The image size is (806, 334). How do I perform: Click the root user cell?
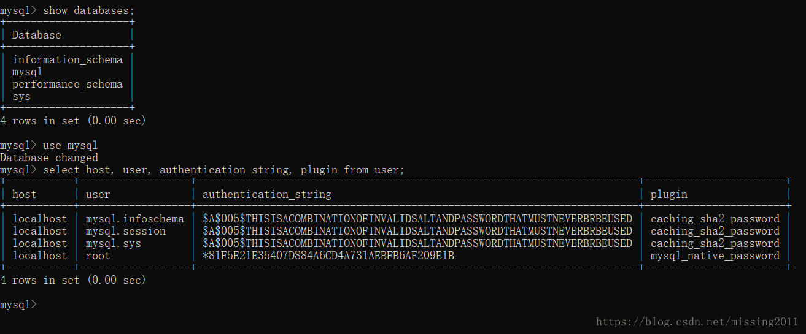click(x=98, y=256)
